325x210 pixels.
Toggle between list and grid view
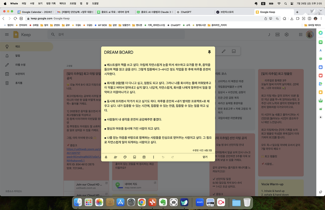coord(277,34)
